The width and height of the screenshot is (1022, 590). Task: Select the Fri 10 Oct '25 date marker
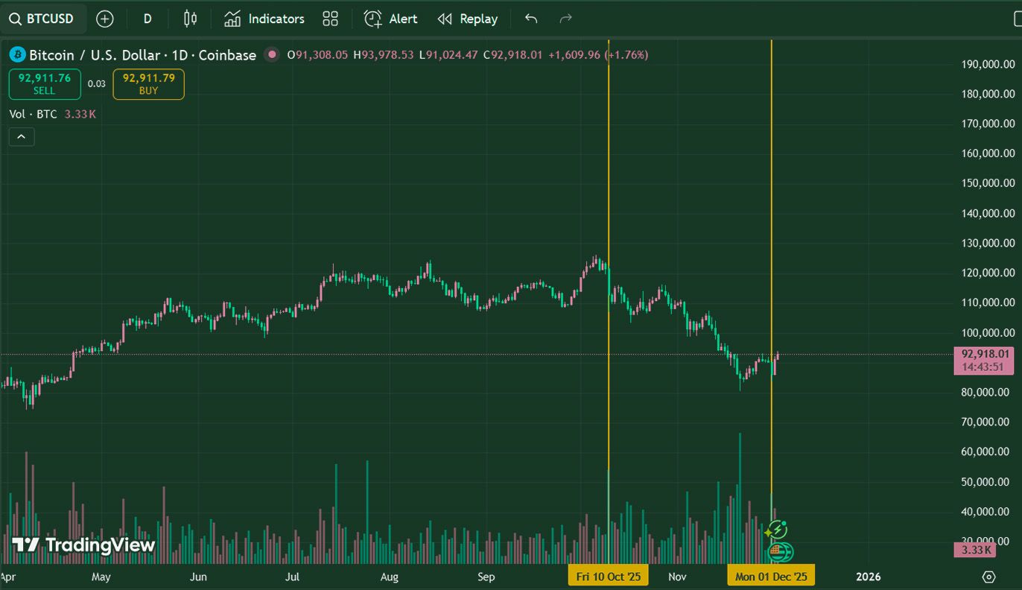point(608,575)
